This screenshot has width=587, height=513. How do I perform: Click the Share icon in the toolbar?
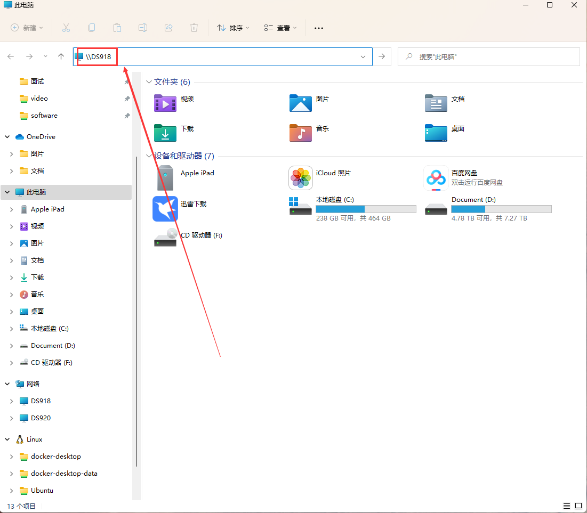(168, 28)
